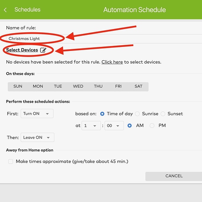Click the CANCEL button
The image size is (202, 202).
coord(174,176)
